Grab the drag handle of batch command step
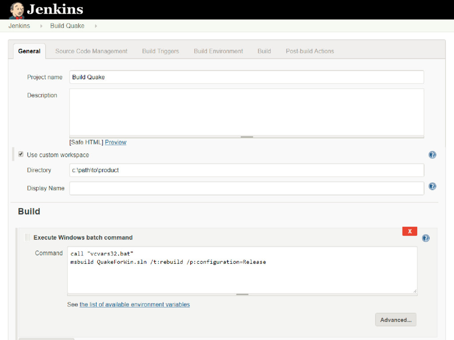Image resolution: width=454 pixels, height=340 pixels. pos(27,238)
